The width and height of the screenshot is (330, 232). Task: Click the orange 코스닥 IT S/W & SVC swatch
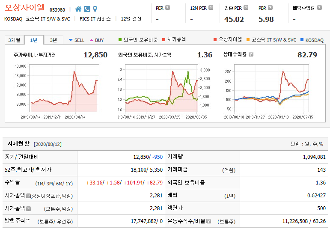[248, 39]
